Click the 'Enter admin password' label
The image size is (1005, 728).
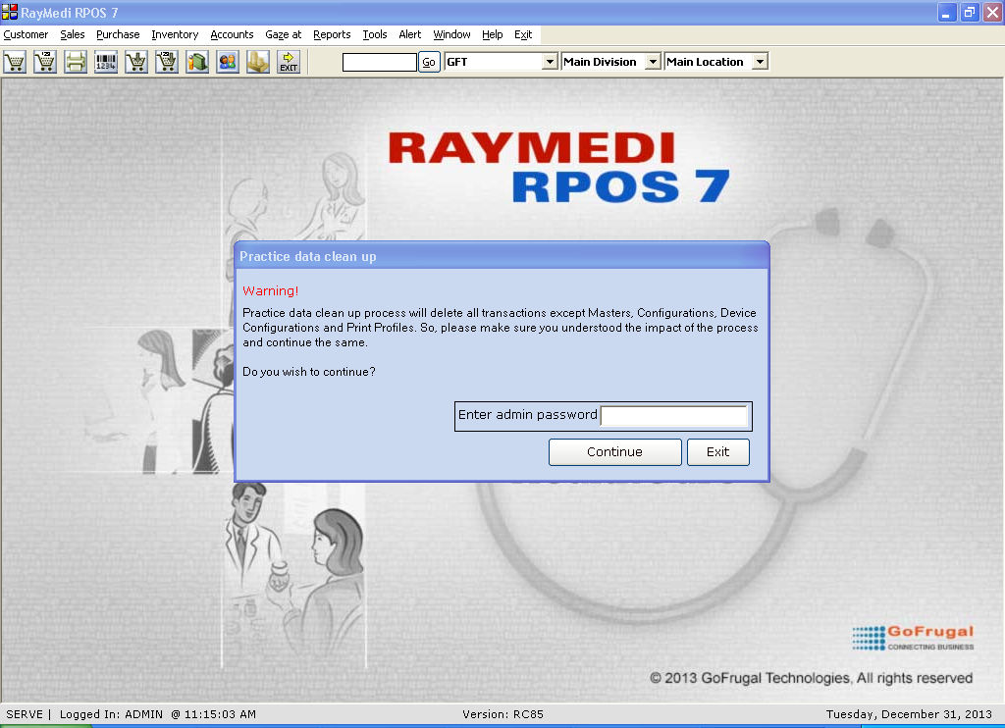527,415
